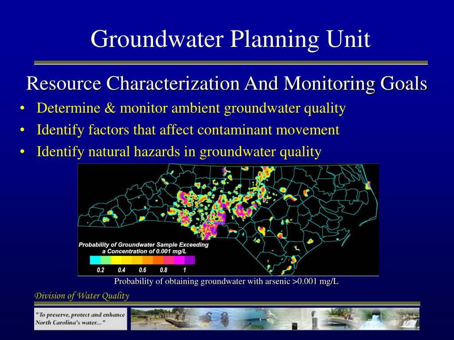Click the title 'Groundwater Planning Unit'
Screen dimensions: 454x340
[x=231, y=39]
